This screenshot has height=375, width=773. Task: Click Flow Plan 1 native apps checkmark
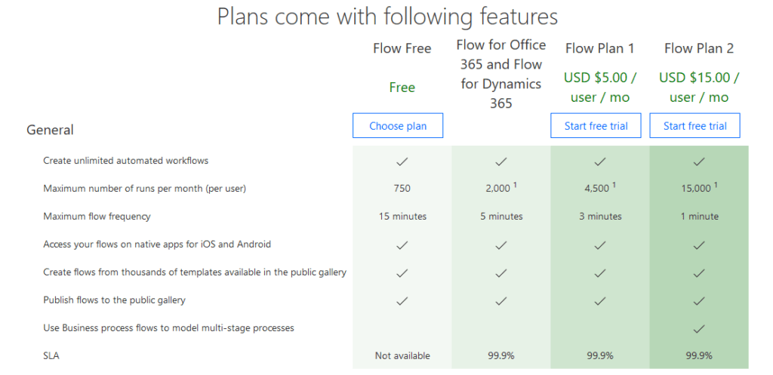click(x=600, y=244)
